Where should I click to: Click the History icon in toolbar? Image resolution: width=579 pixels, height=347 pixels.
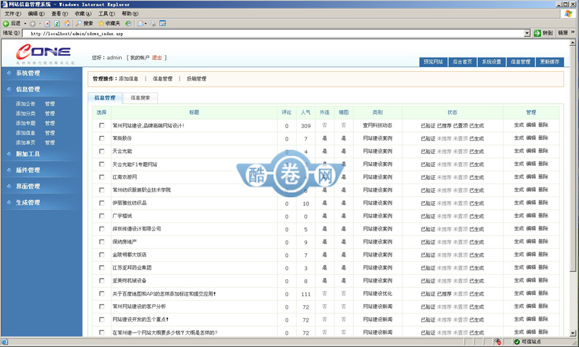click(128, 23)
